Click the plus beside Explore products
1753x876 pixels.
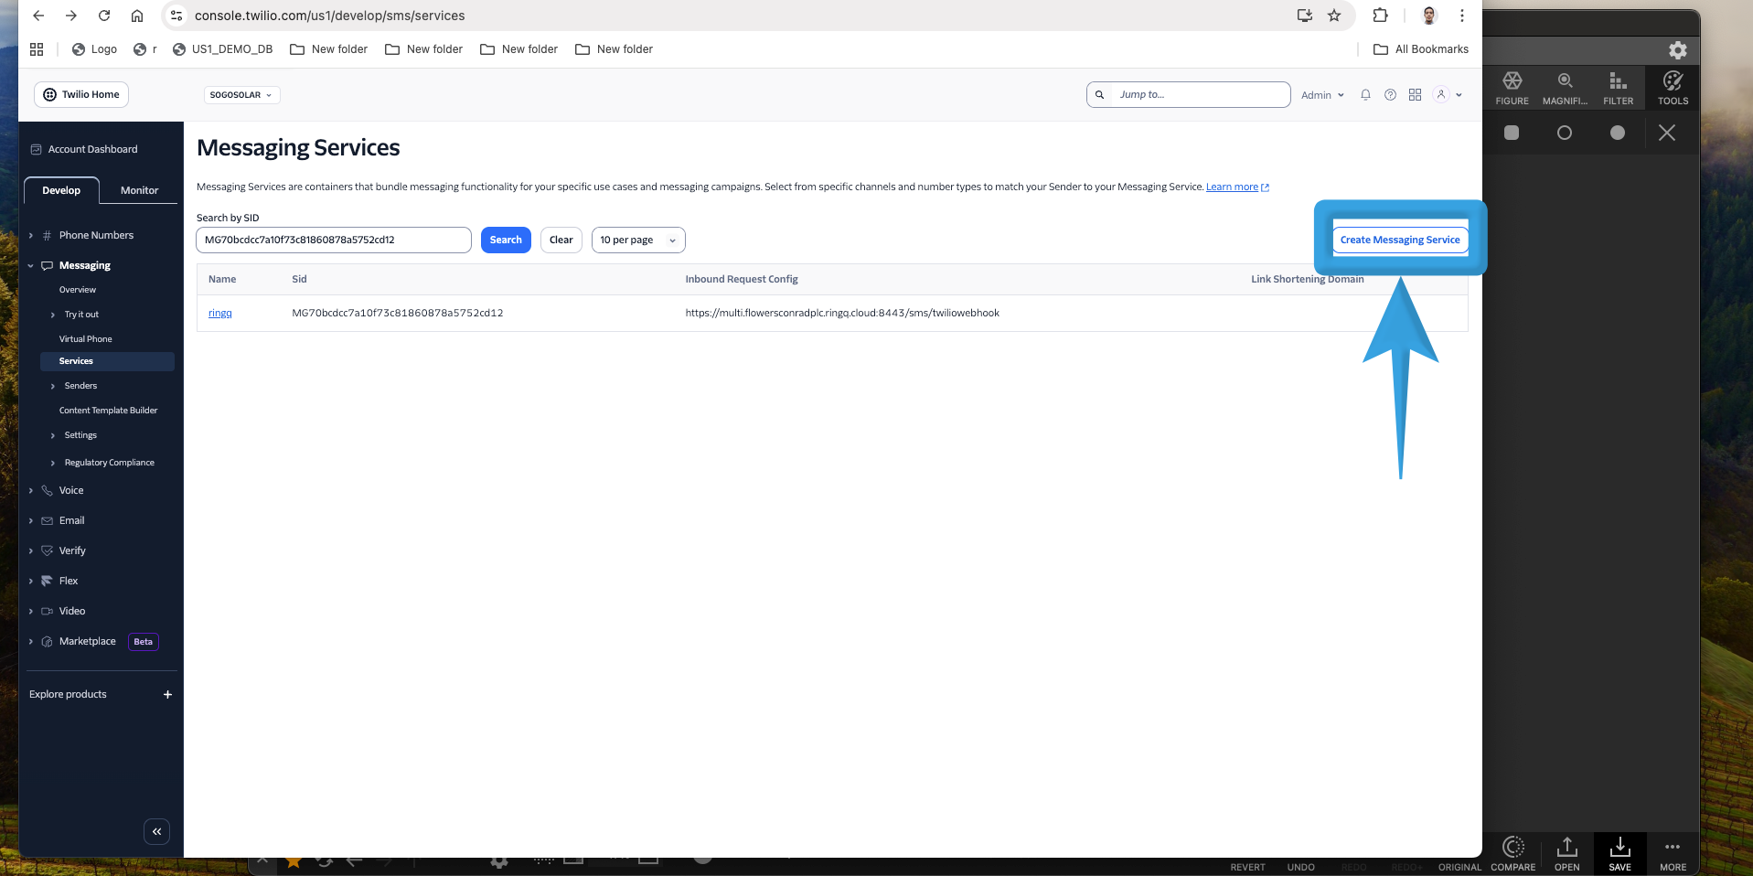coord(167,695)
